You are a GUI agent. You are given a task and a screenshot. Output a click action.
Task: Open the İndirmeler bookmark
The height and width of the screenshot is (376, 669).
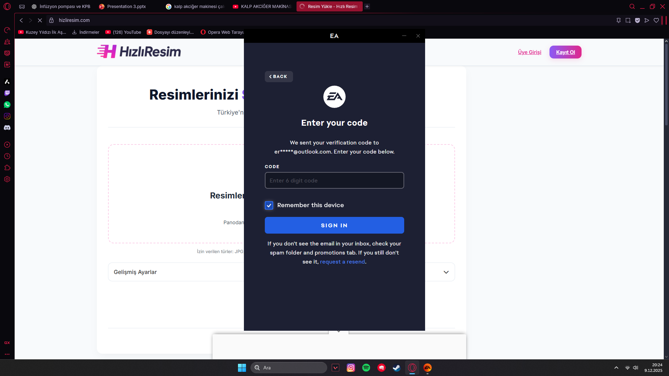[86, 32]
